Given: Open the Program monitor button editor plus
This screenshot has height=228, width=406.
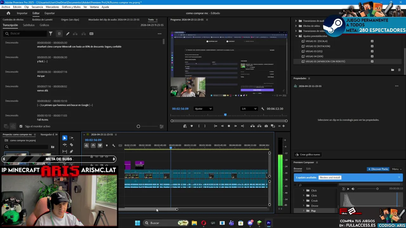Looking at the screenshot, I should tap(284, 126).
